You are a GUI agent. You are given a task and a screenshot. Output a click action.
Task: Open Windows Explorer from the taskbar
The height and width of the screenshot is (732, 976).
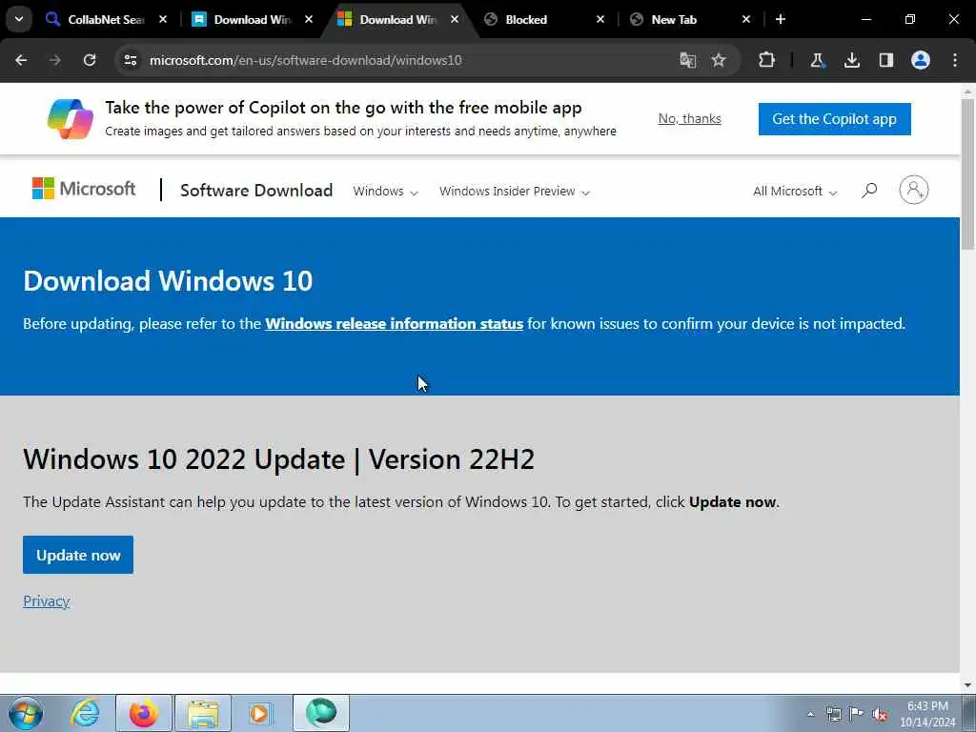(203, 713)
